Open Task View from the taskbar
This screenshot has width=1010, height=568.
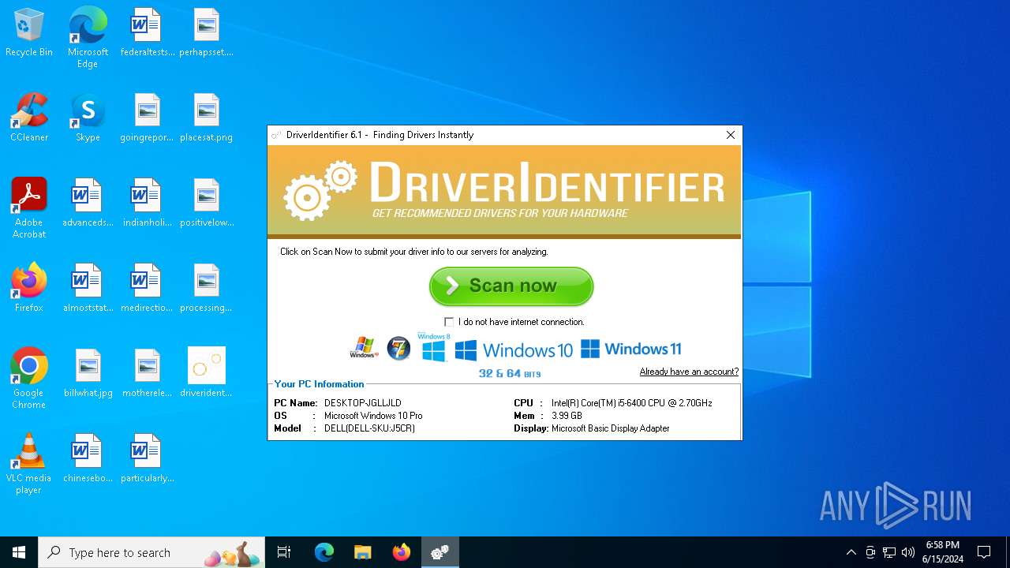coord(284,552)
